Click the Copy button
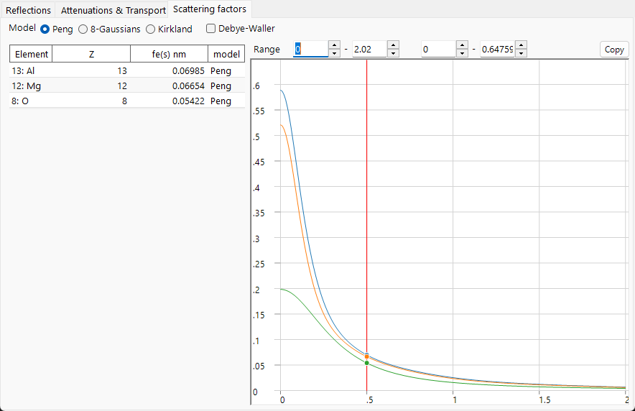635x411 pixels. click(614, 50)
